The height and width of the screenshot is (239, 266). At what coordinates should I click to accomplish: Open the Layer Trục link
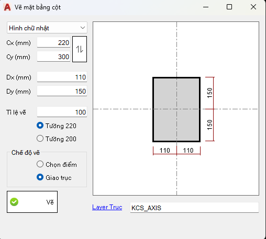click(107, 207)
